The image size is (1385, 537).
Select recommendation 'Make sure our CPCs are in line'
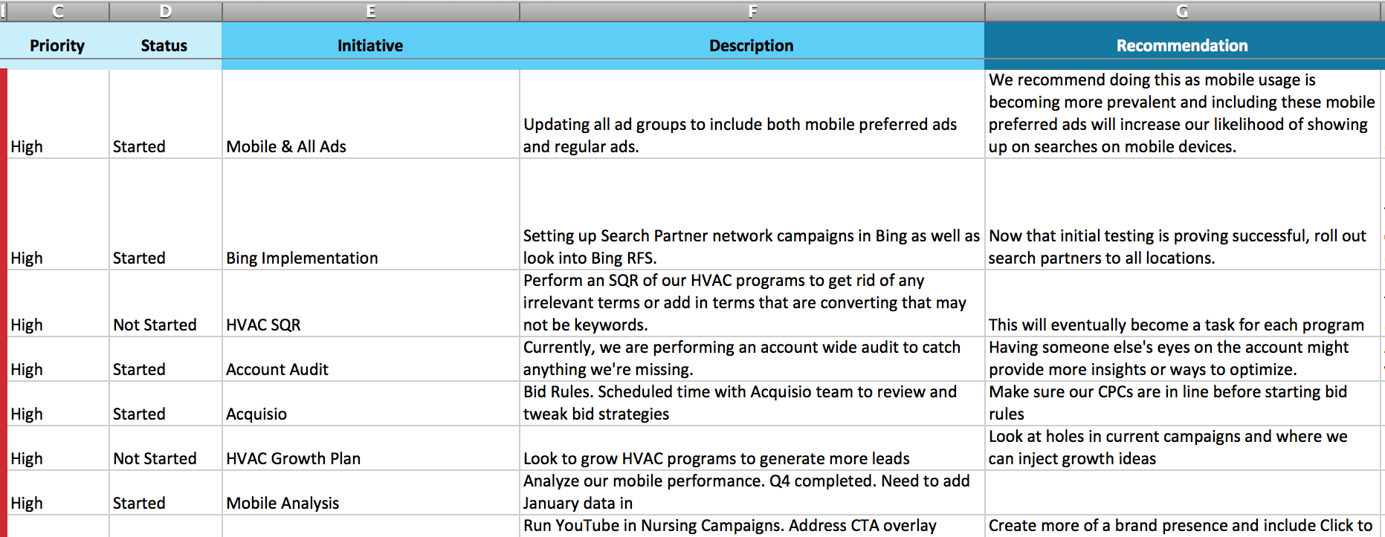click(1183, 403)
